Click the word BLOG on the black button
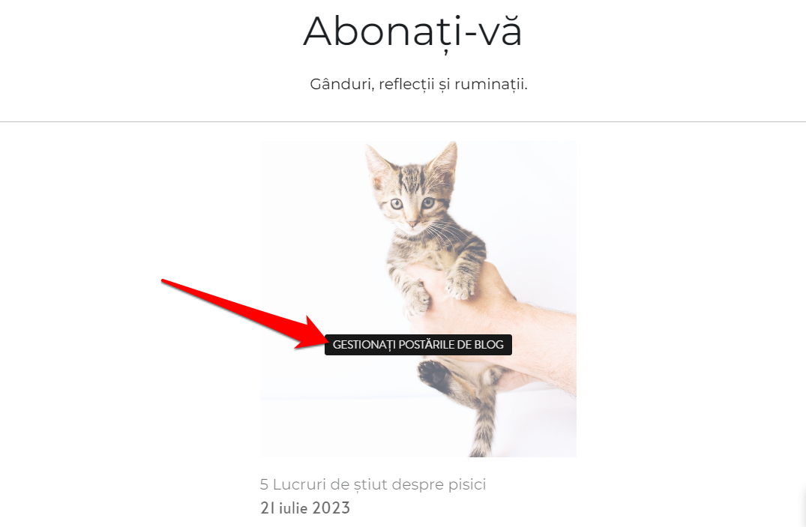Screen dimensions: 806x527 (489, 345)
